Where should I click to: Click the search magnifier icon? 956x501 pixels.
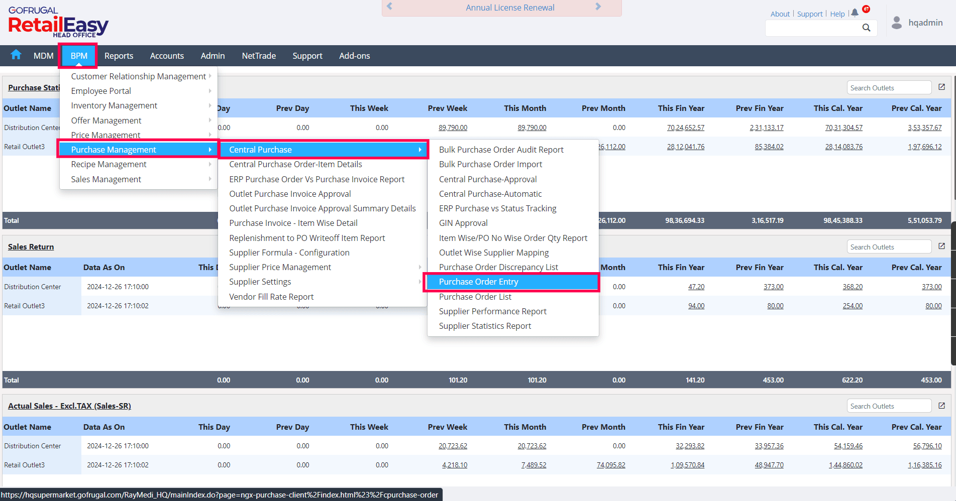867,28
